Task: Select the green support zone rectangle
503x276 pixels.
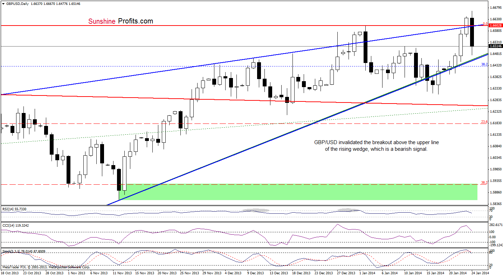Action: (298, 192)
